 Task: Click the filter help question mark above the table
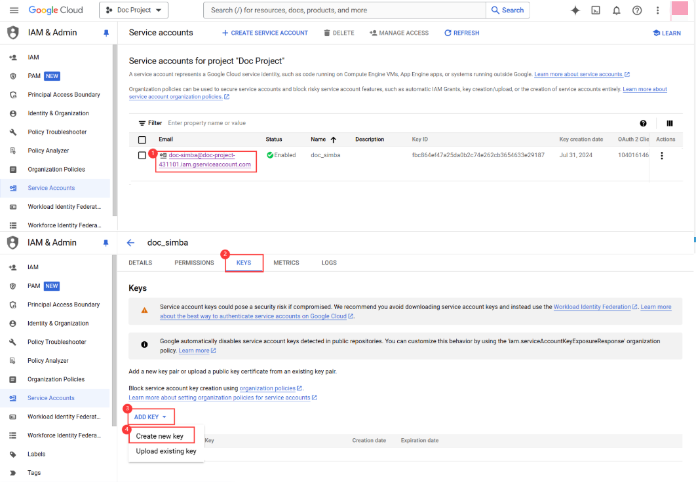[643, 123]
